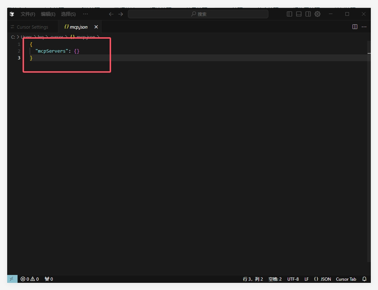This screenshot has height=290, width=378.
Task: Click the forwarded ports indicator
Action: click(49, 279)
